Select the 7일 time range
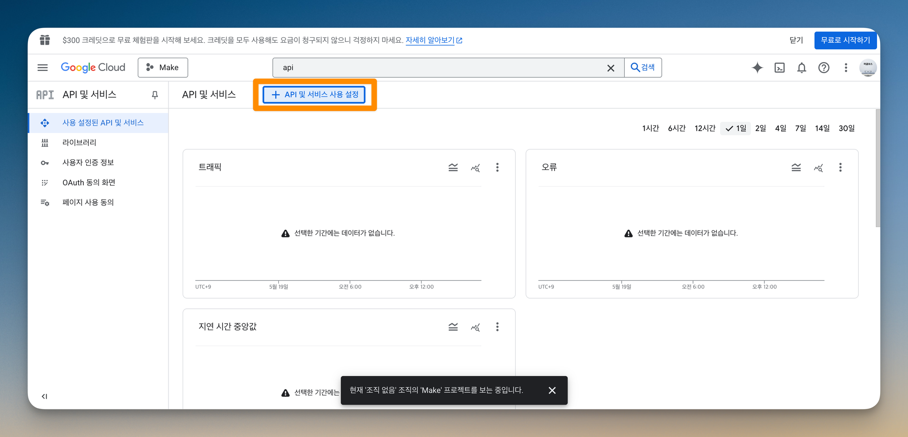Screen dimensions: 908x437 (800, 128)
